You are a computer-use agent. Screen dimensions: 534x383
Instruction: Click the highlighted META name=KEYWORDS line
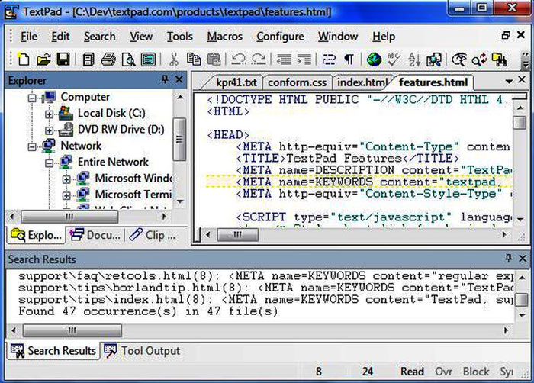[x=359, y=182]
